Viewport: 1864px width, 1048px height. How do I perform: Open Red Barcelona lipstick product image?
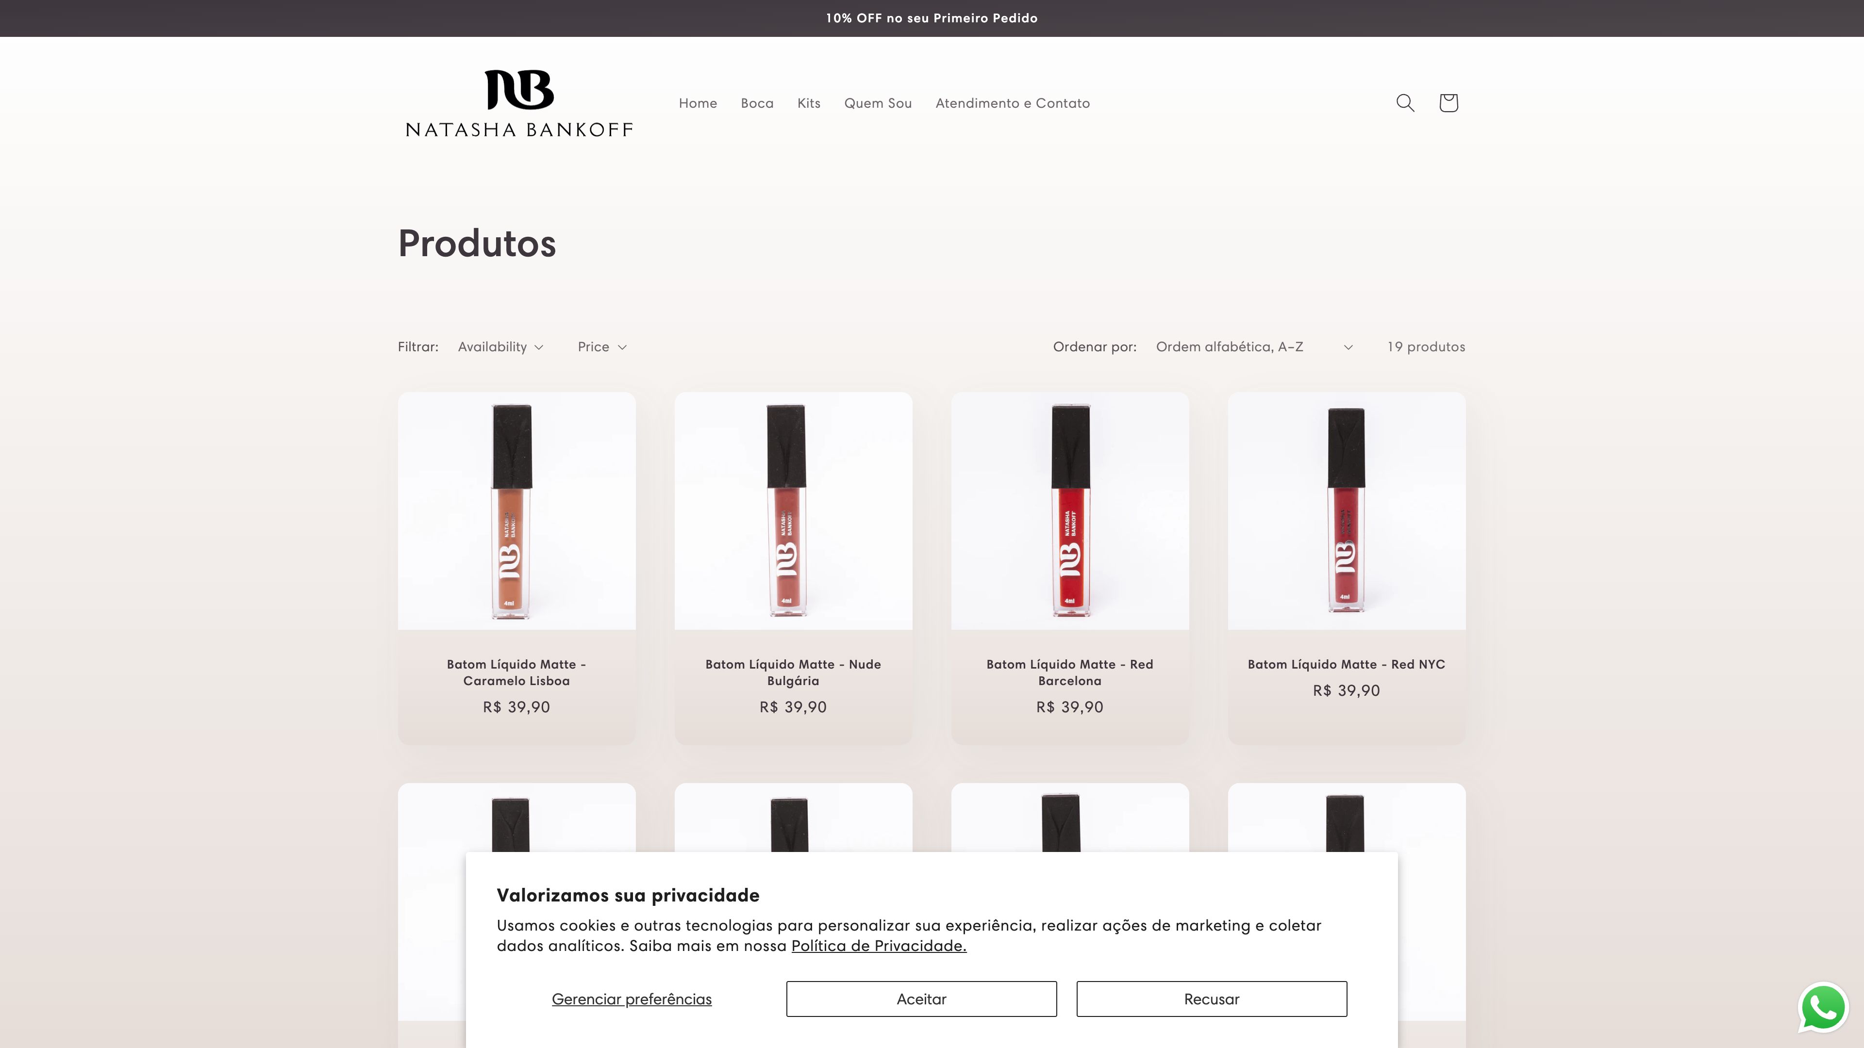tap(1069, 510)
